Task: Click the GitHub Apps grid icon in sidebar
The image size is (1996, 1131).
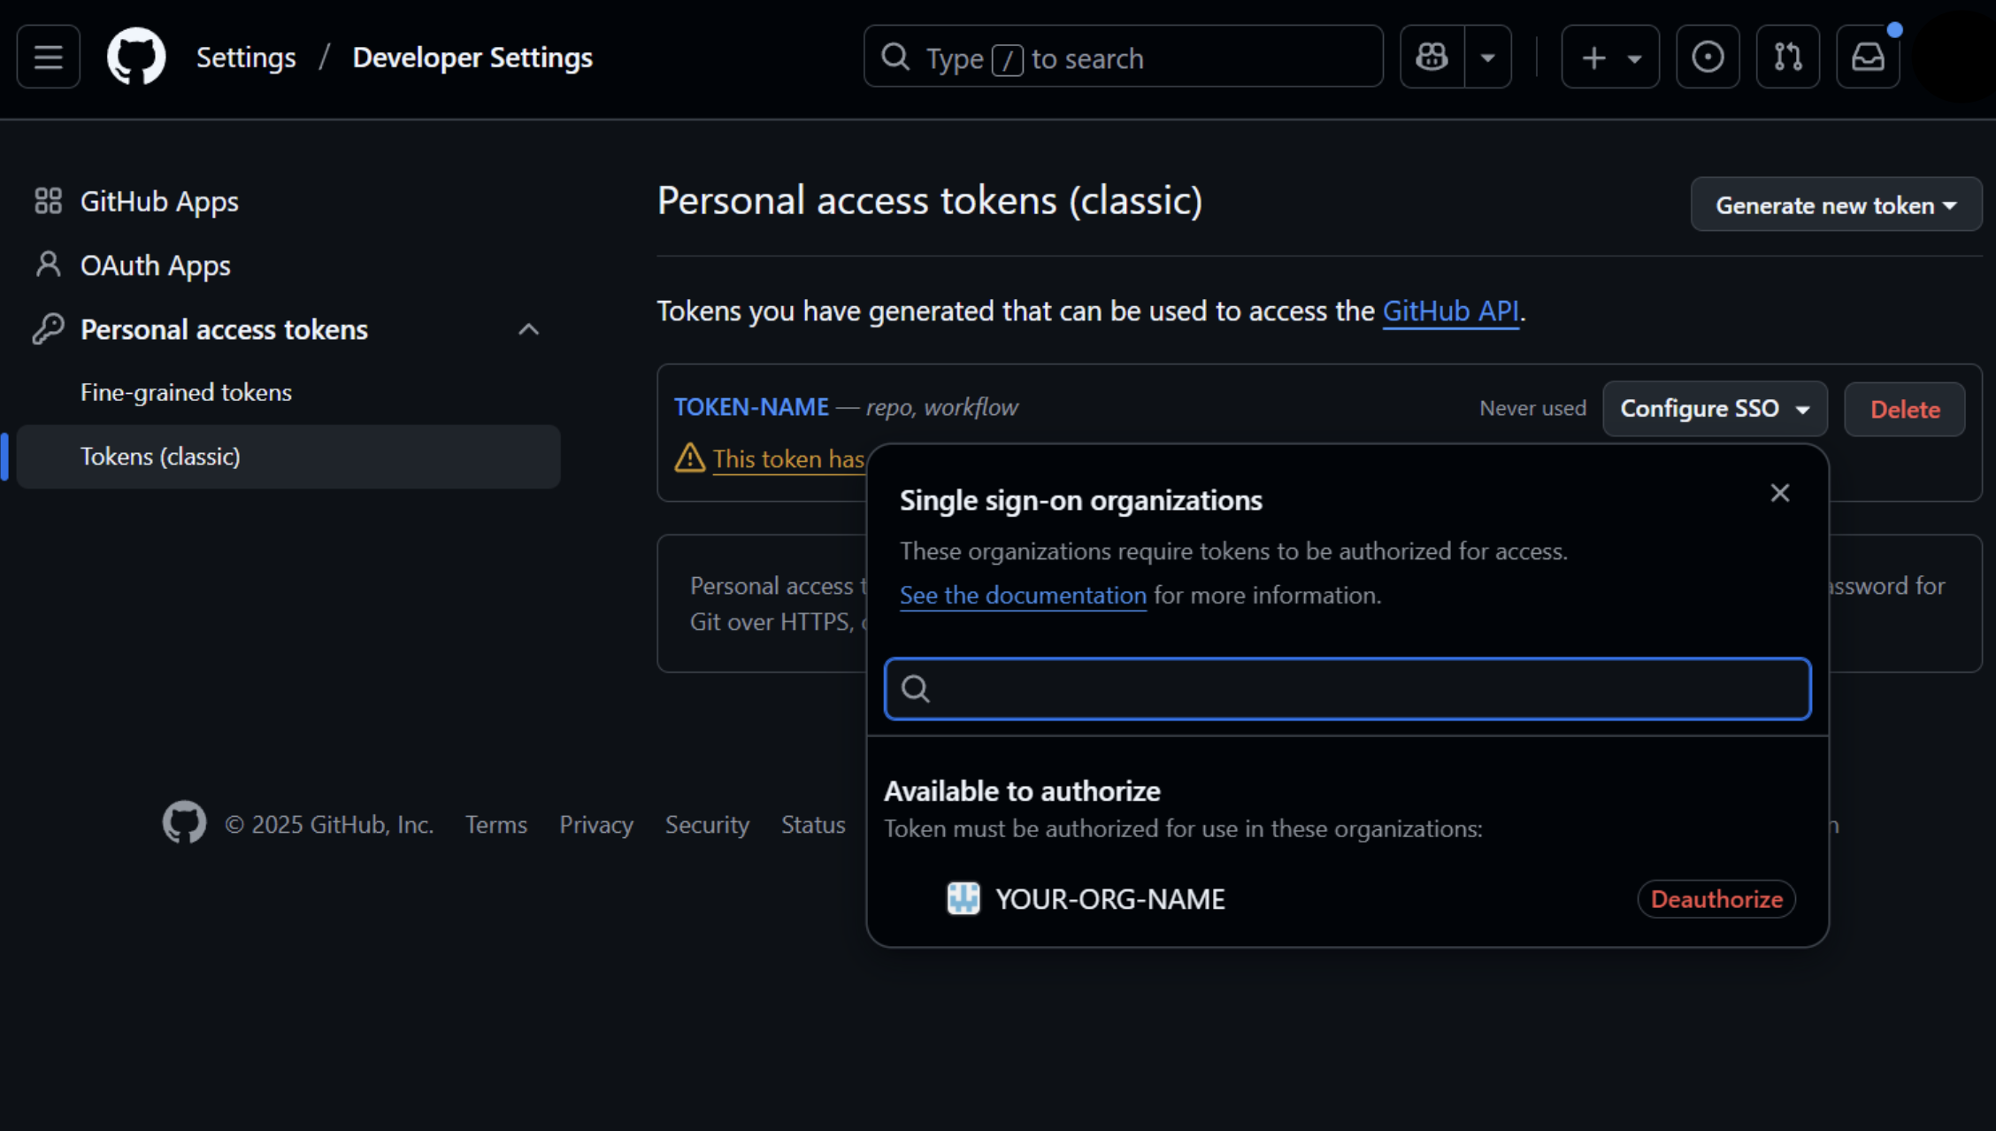Action: (48, 201)
